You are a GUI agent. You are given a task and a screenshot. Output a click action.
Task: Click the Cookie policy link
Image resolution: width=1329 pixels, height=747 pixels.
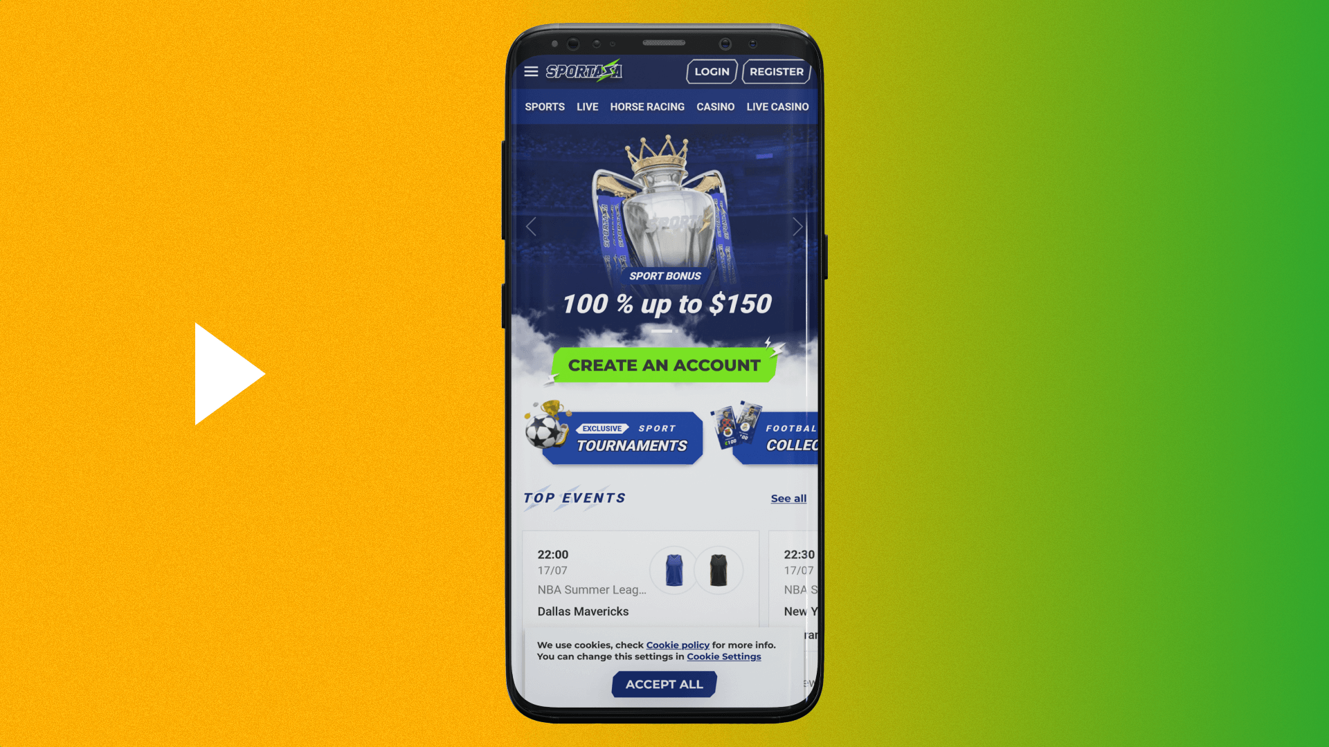click(678, 645)
